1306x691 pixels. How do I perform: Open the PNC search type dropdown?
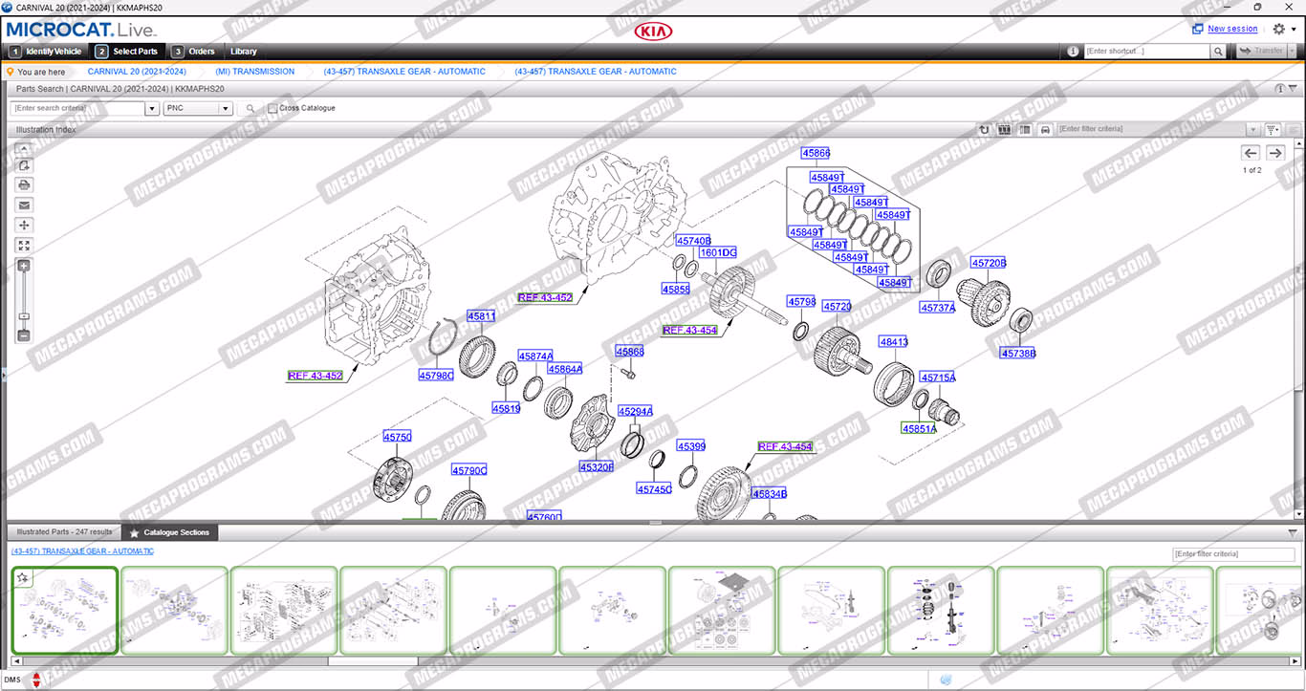pyautogui.click(x=226, y=109)
